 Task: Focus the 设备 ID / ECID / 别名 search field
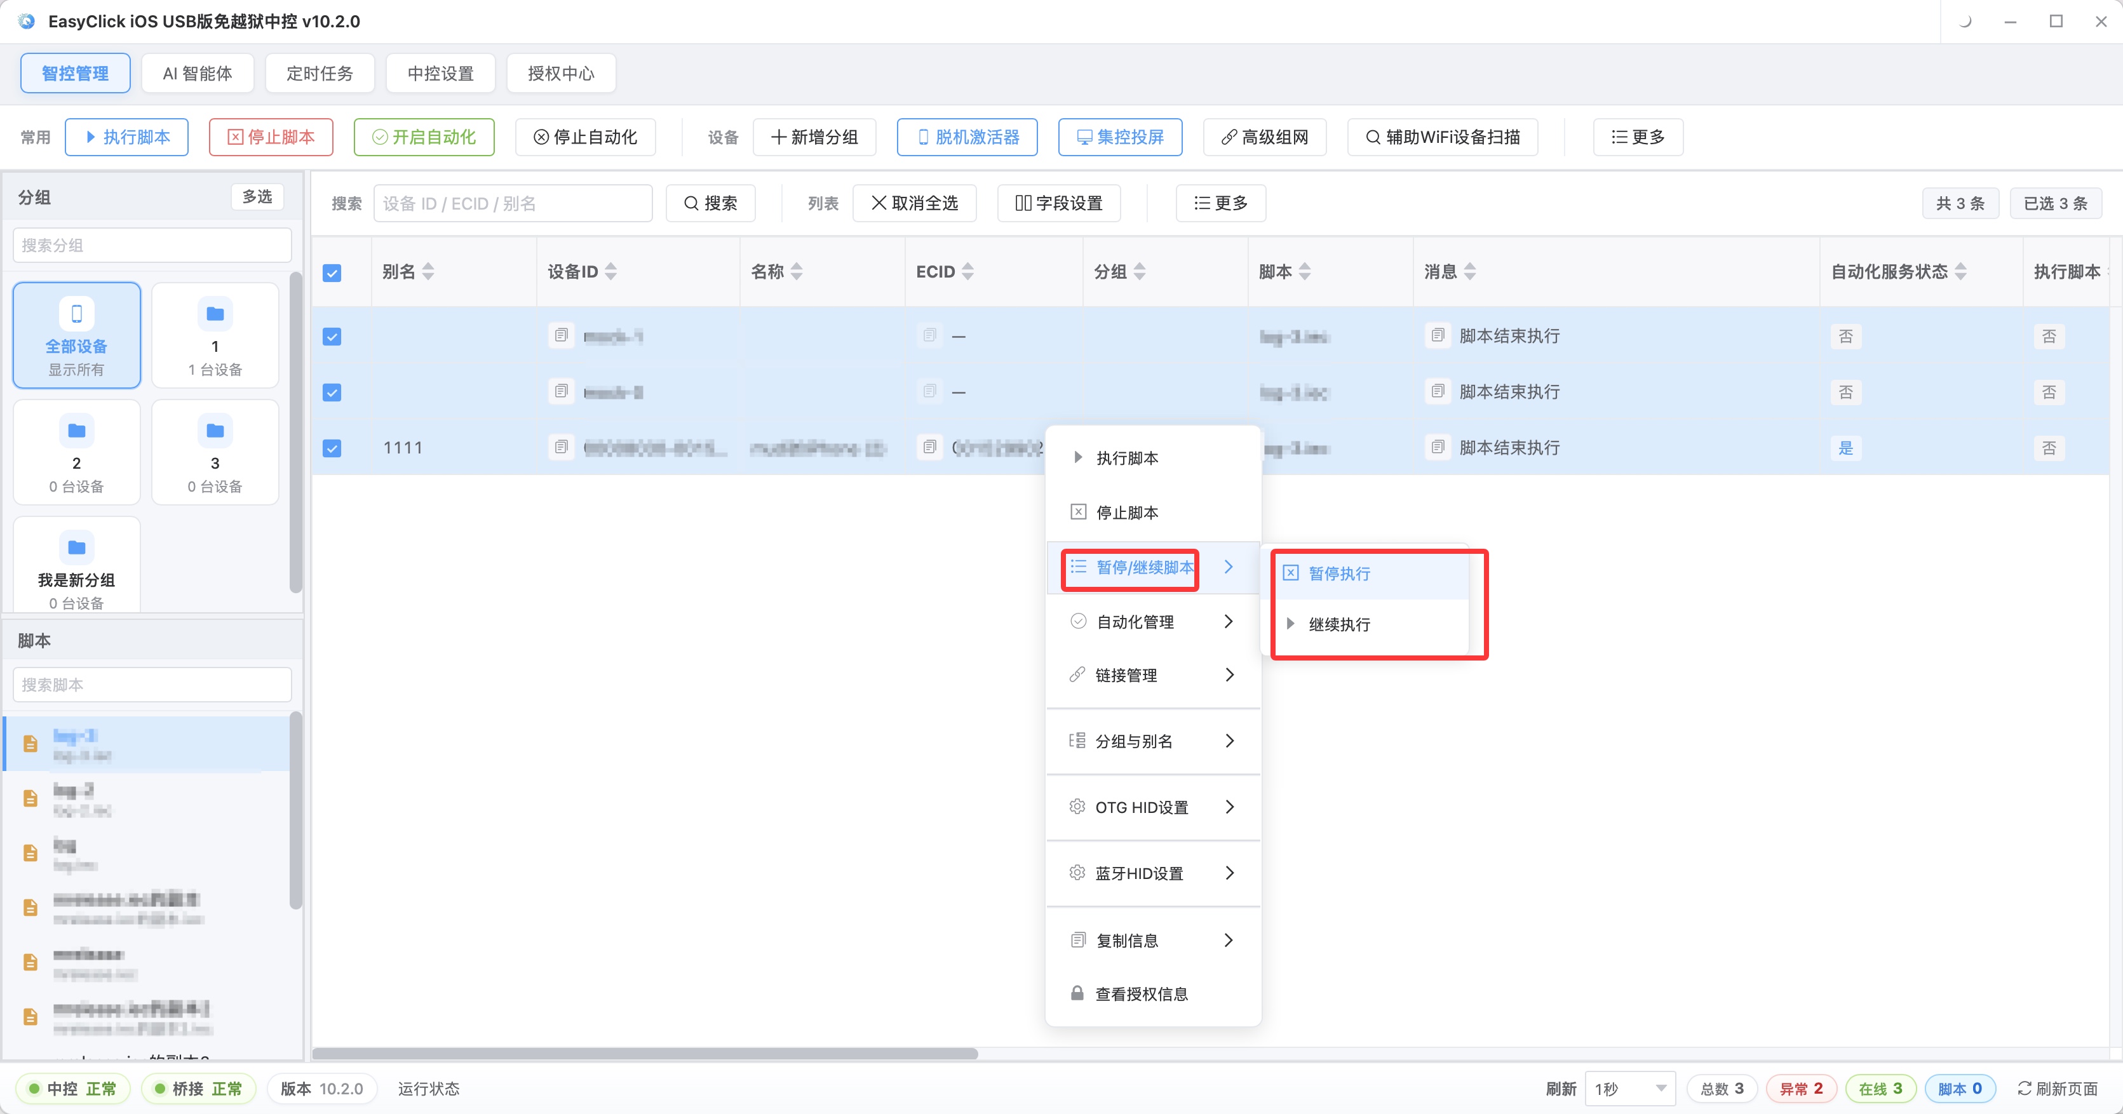tap(513, 203)
